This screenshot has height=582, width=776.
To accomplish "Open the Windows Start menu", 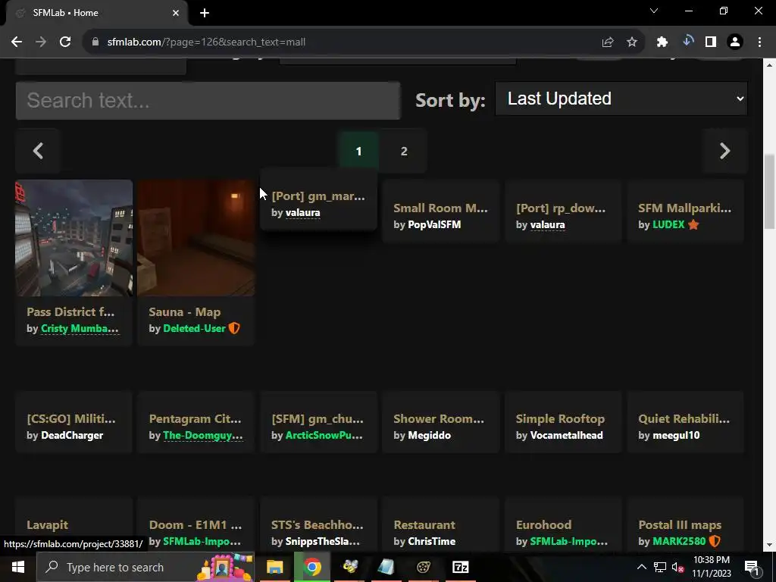I will 18,567.
